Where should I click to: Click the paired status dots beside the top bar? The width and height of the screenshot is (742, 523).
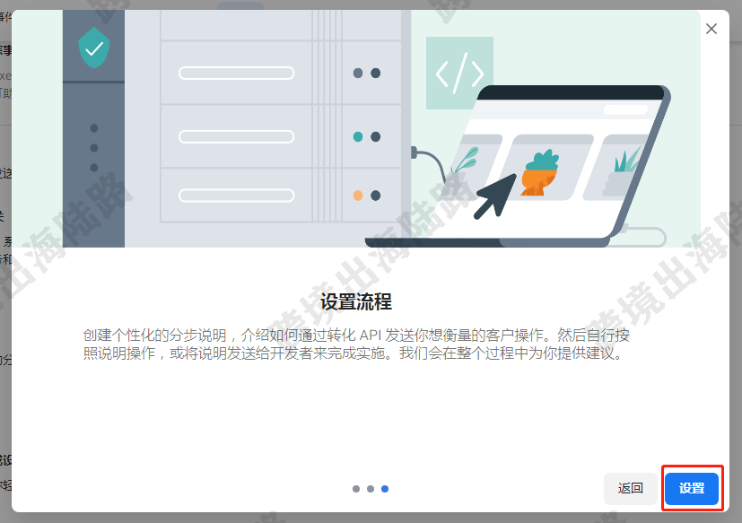367,73
